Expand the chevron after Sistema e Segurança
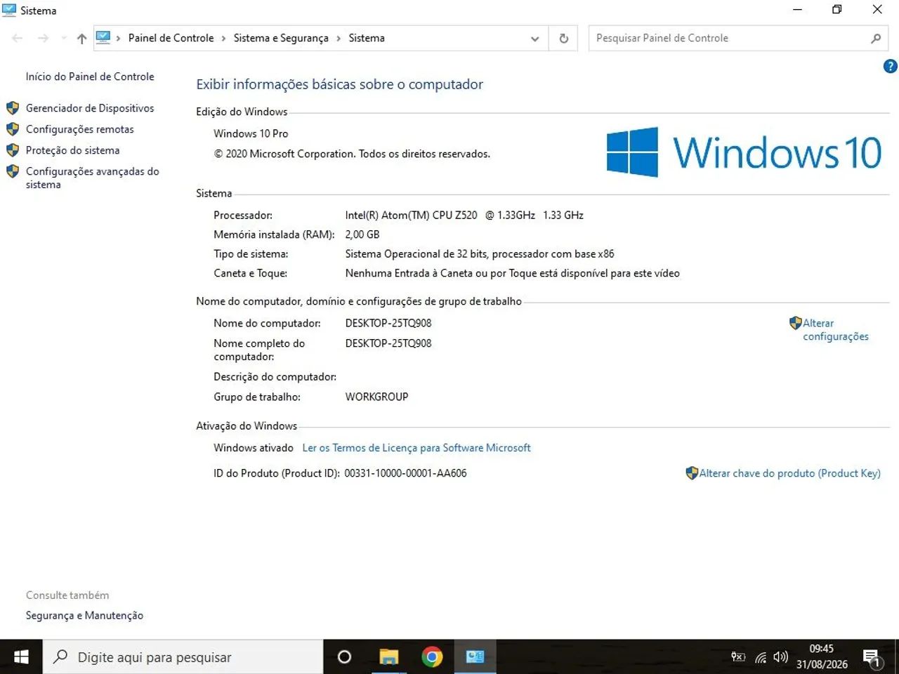Image resolution: width=899 pixels, height=674 pixels. 339,39
